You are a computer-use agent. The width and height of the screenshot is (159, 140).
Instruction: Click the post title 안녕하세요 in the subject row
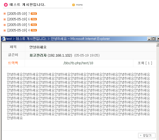pos(38,47)
